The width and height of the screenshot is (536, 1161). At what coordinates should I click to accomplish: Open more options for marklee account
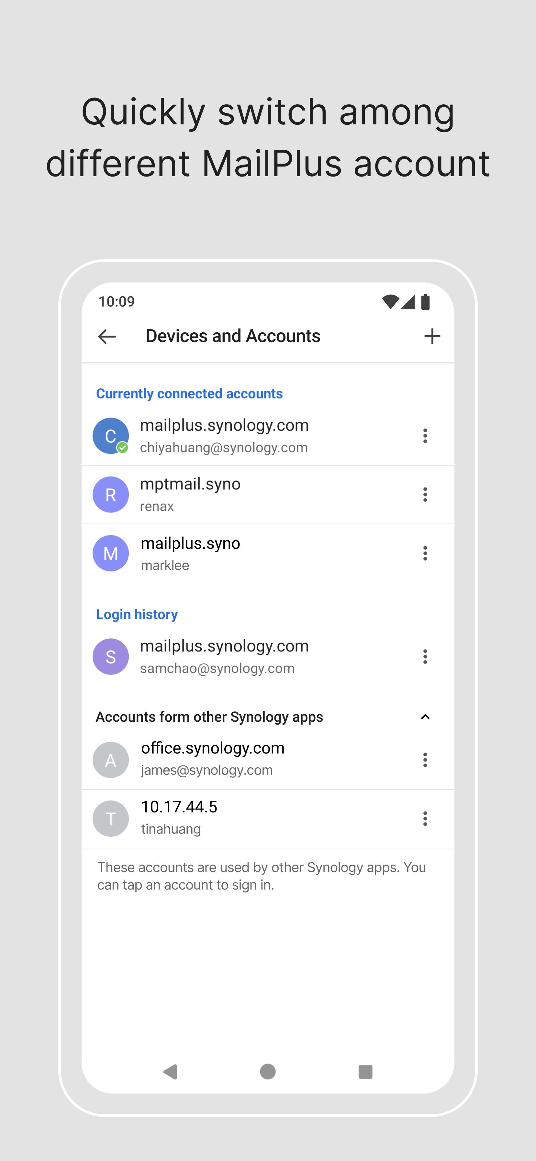(x=425, y=553)
